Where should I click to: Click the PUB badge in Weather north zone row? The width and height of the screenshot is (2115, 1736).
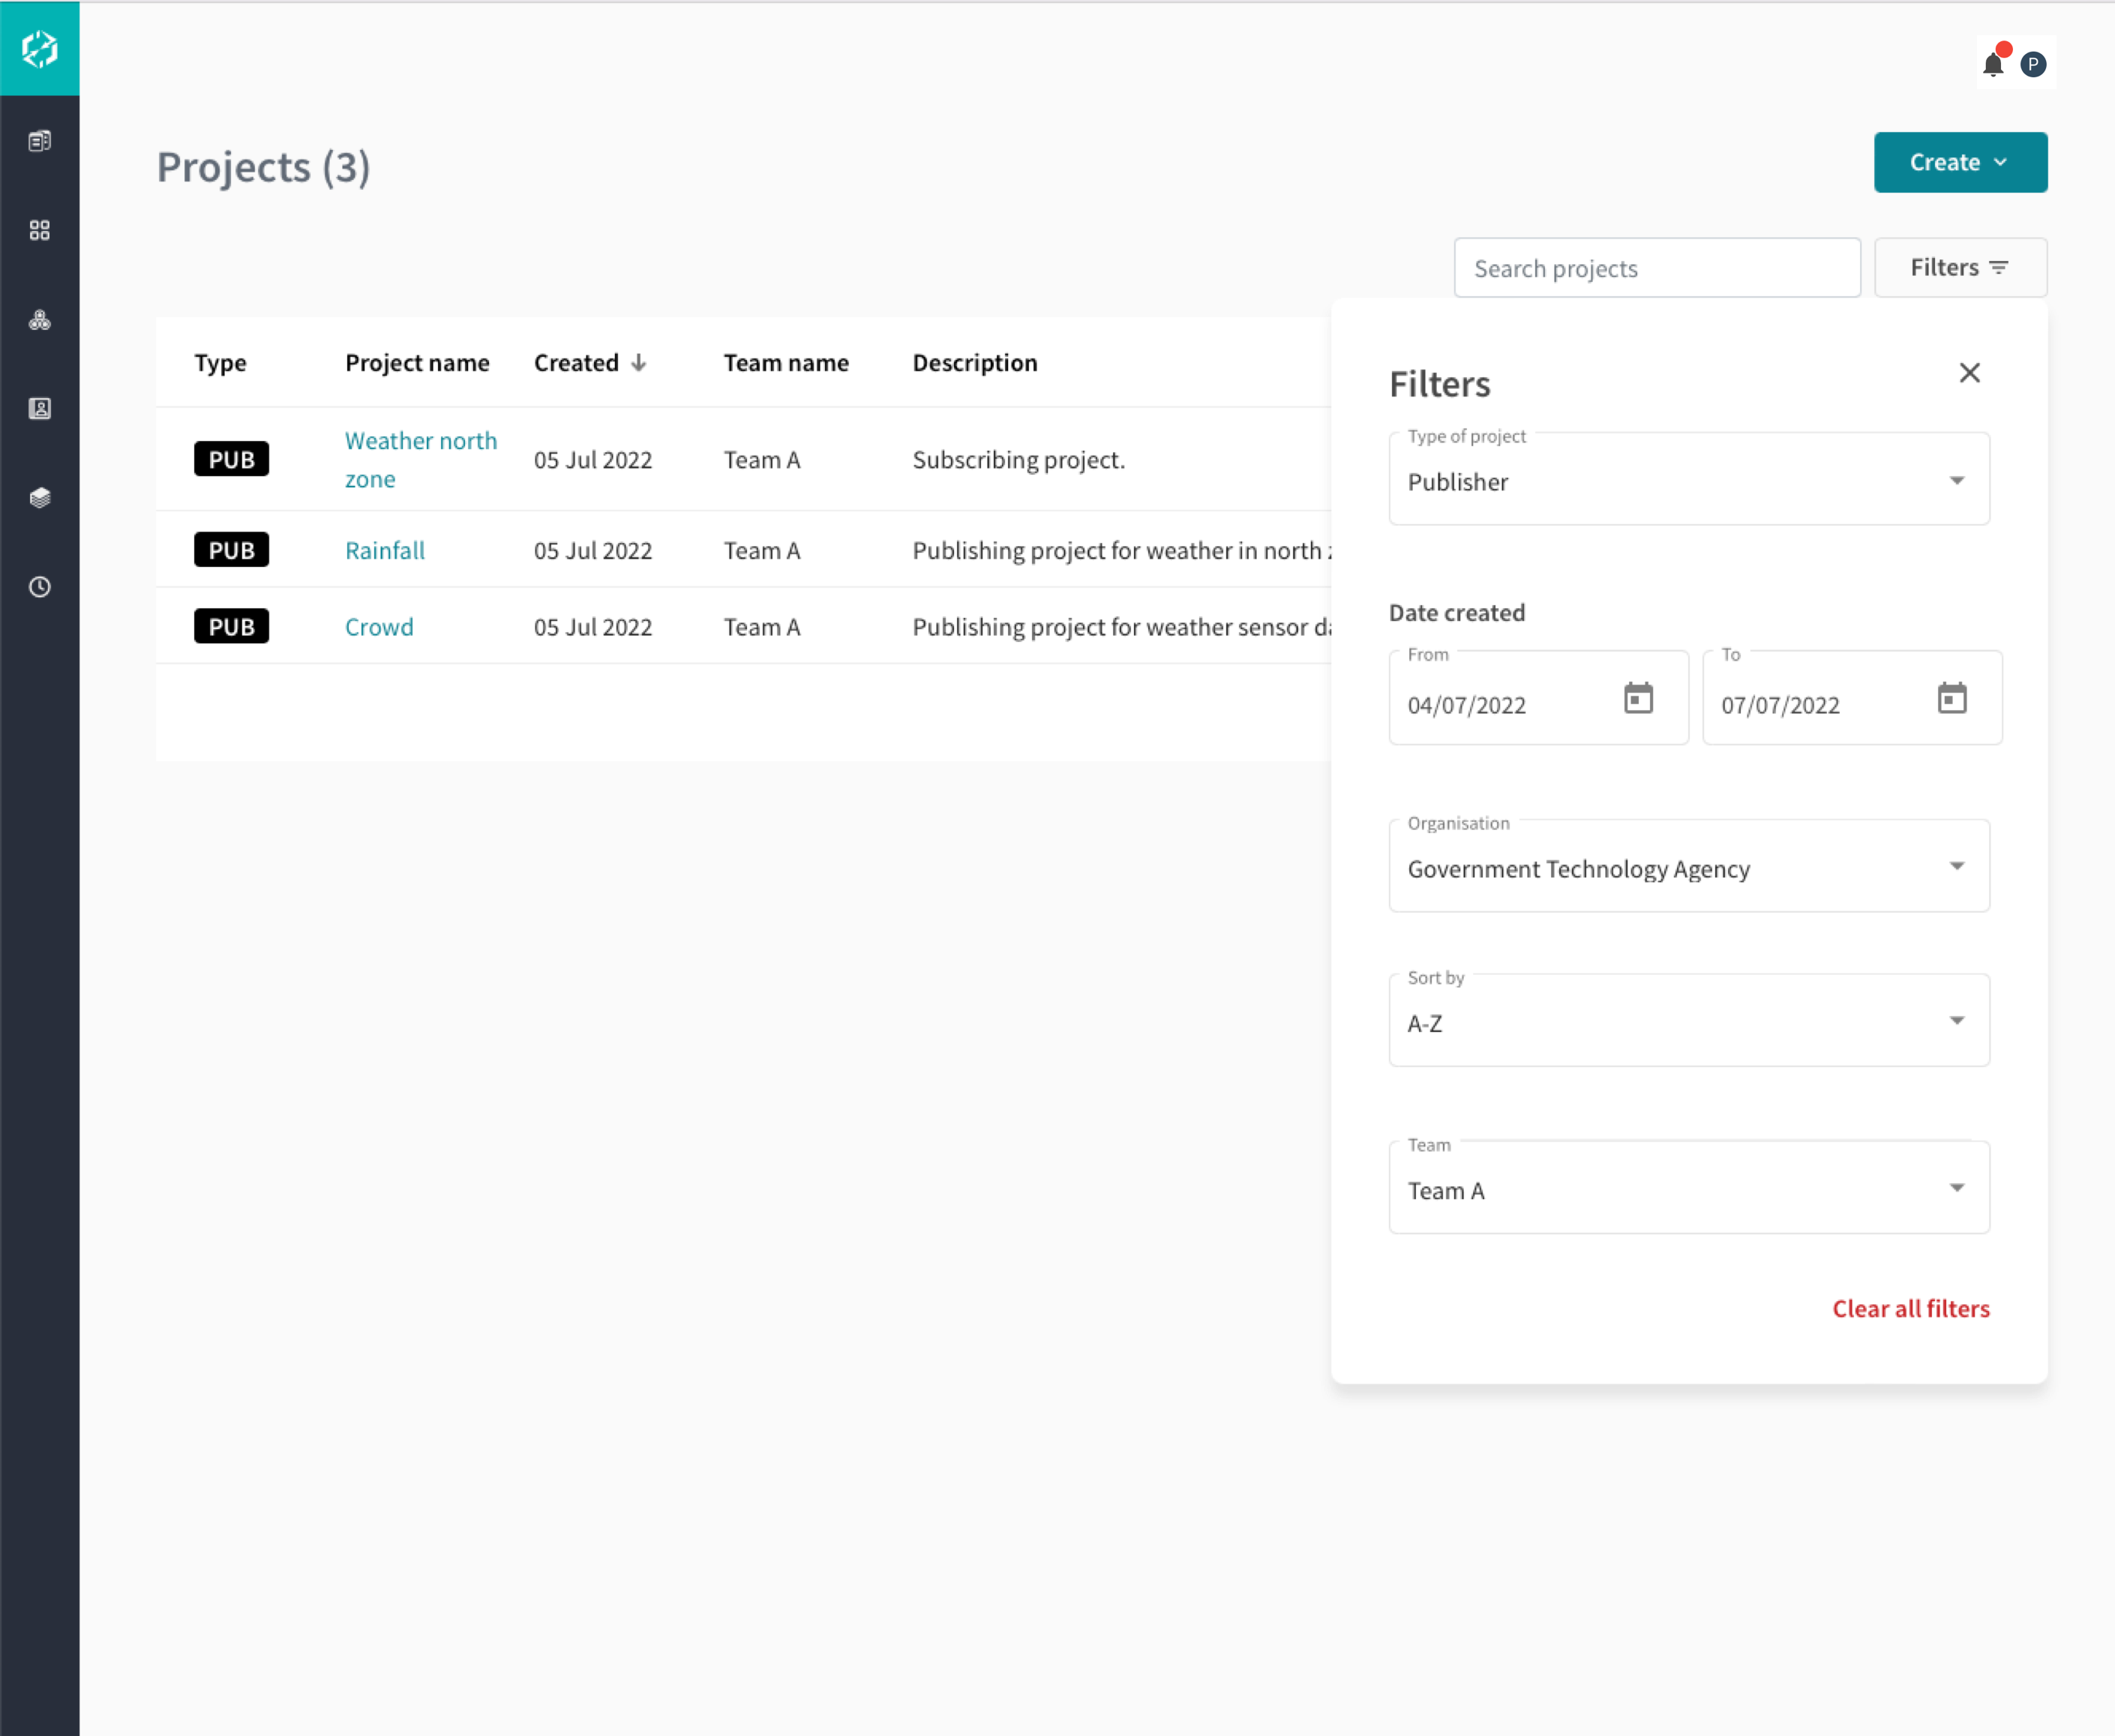pos(231,459)
